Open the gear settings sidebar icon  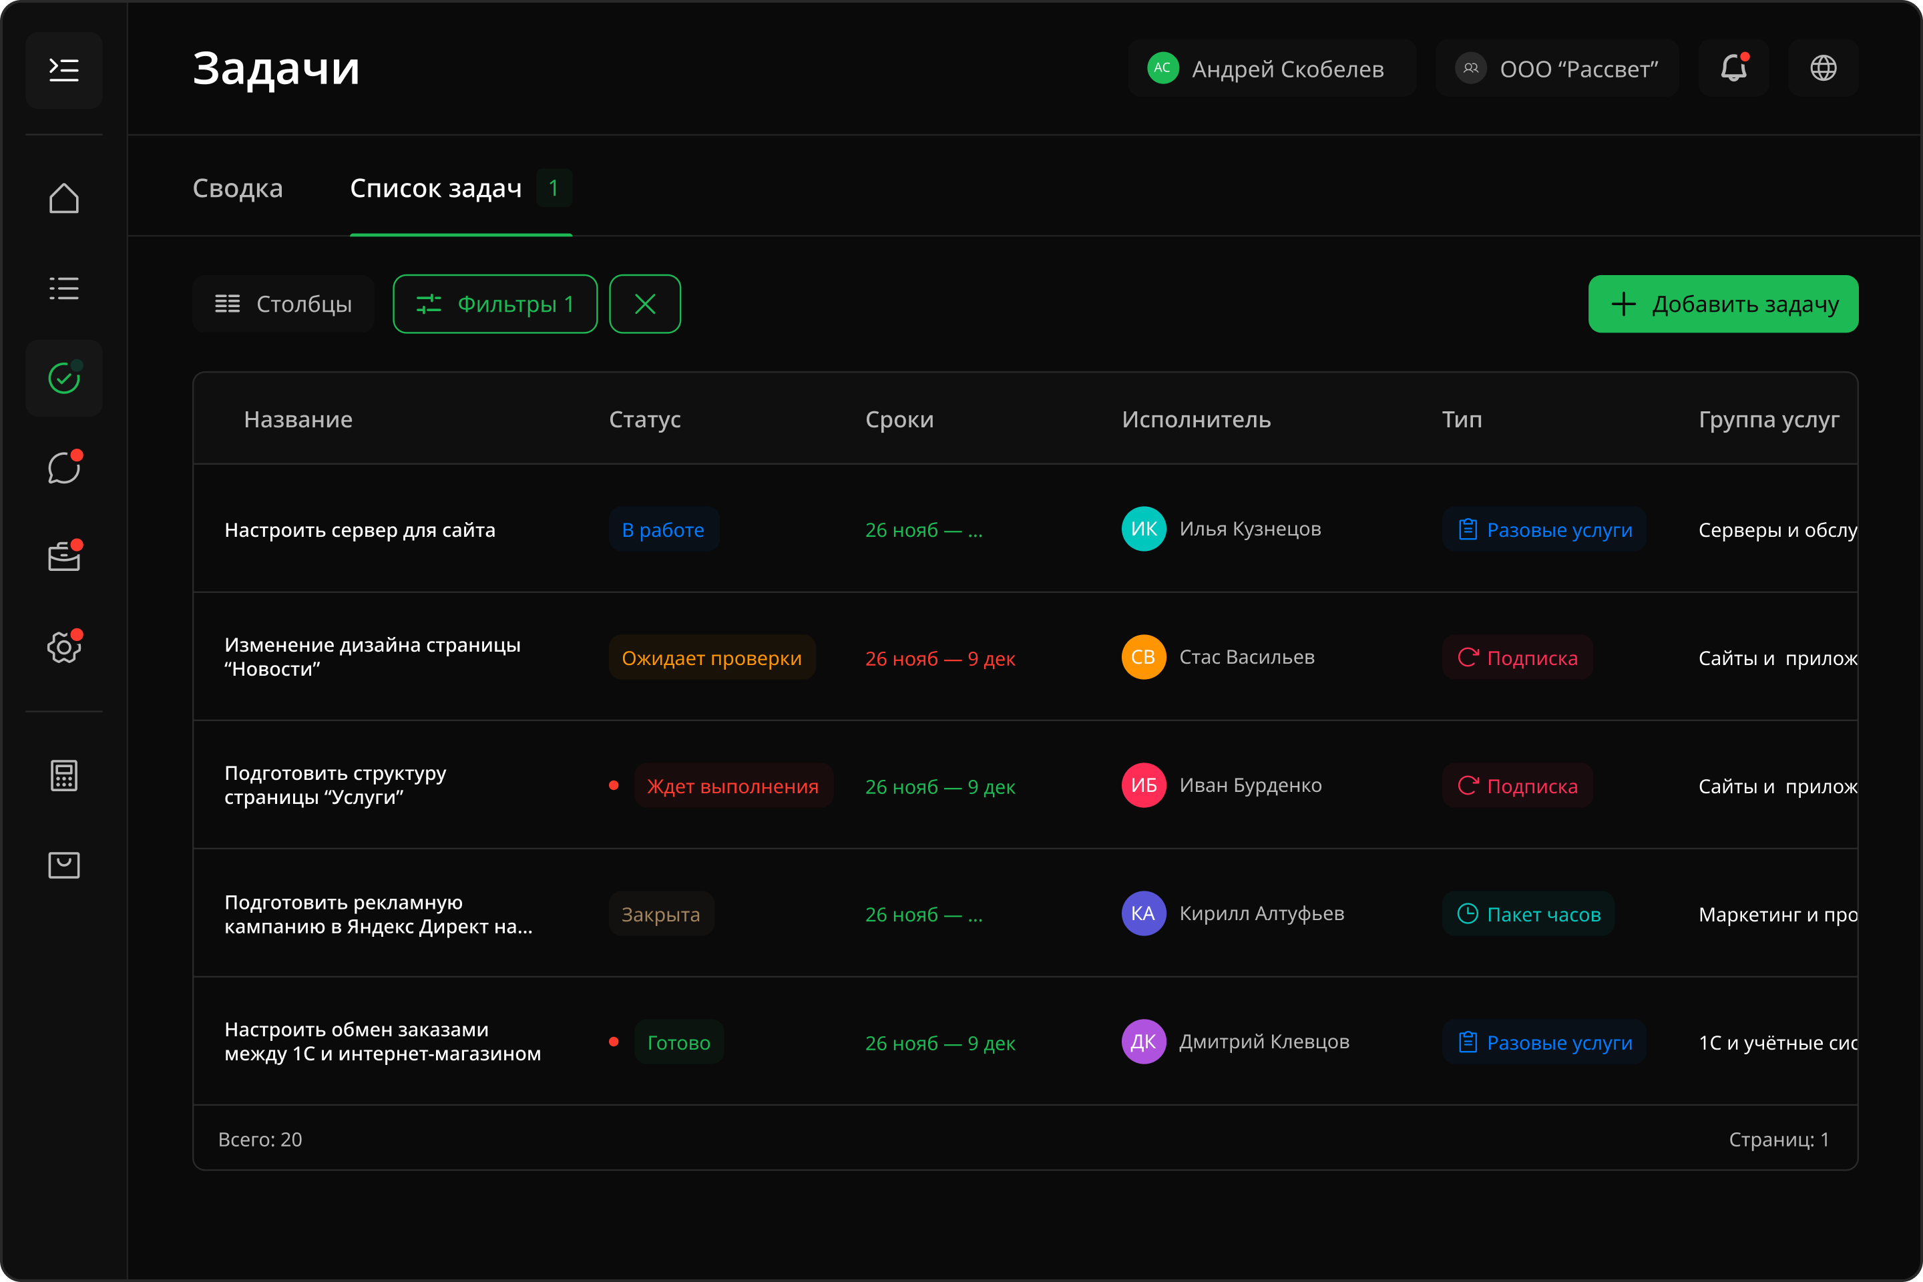[64, 648]
